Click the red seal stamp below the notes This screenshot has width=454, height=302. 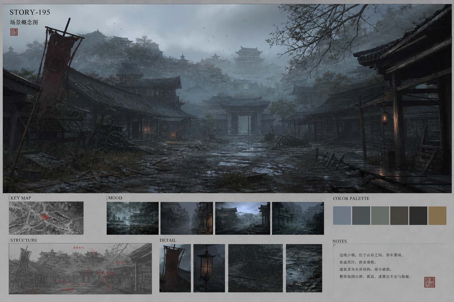point(429,282)
